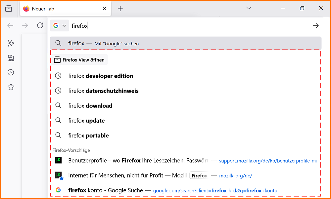
Task: Click the reload page icon
Action: coord(40,25)
